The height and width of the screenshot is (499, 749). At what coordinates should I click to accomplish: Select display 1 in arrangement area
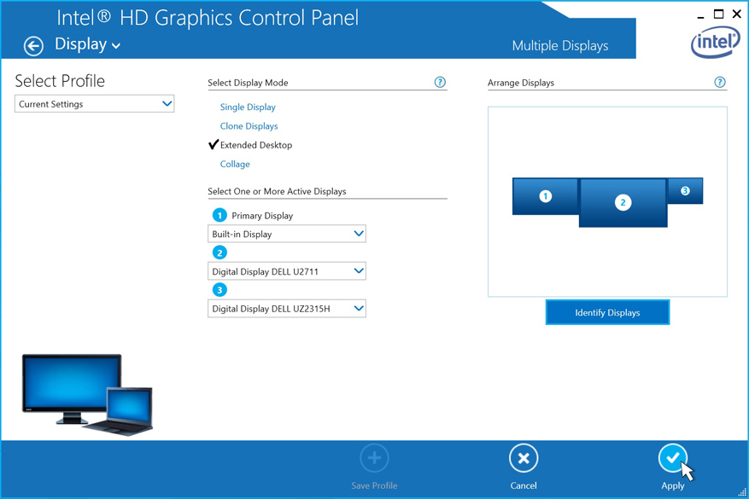tap(545, 196)
